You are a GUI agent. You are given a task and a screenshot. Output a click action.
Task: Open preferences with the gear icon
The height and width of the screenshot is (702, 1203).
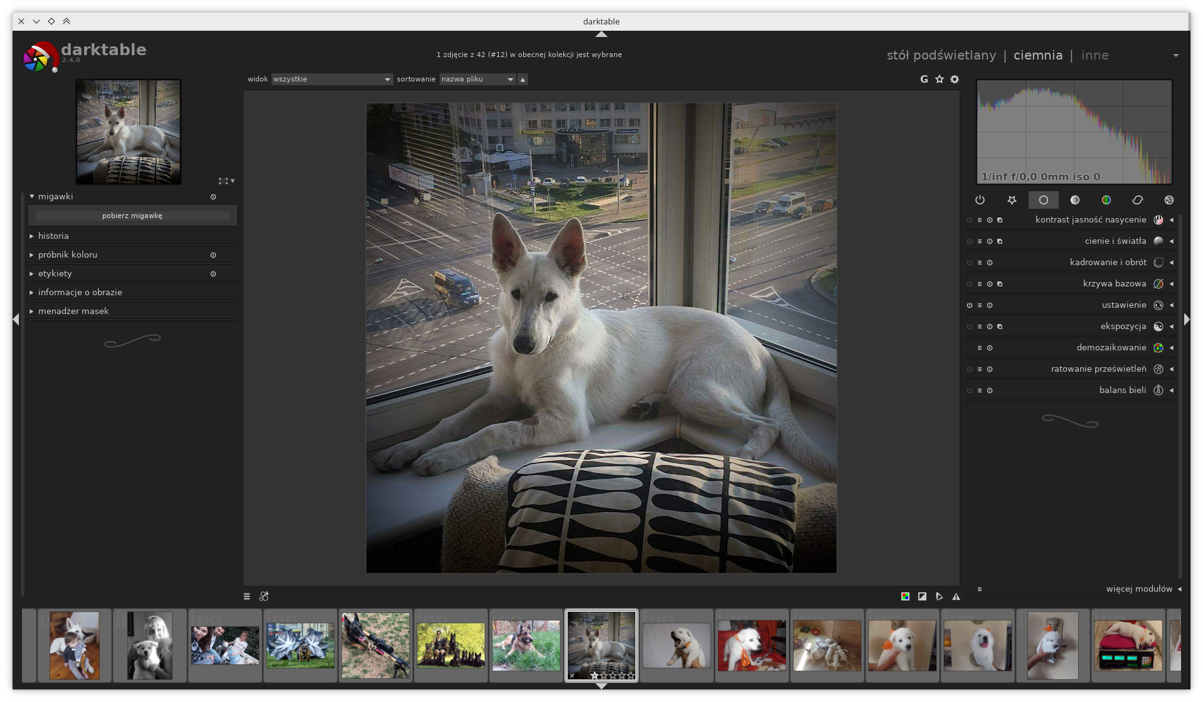point(955,79)
